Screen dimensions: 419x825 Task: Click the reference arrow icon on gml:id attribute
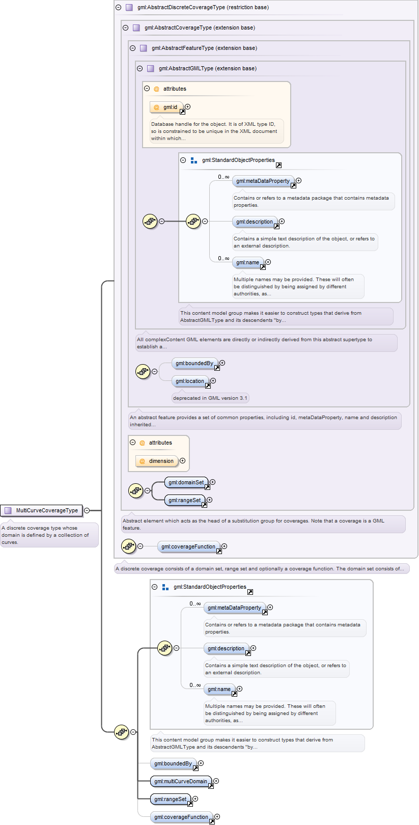pos(182,112)
